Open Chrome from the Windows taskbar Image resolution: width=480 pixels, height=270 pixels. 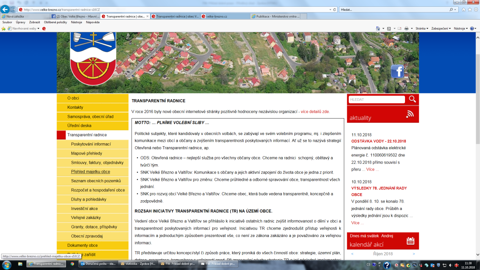[72, 264]
